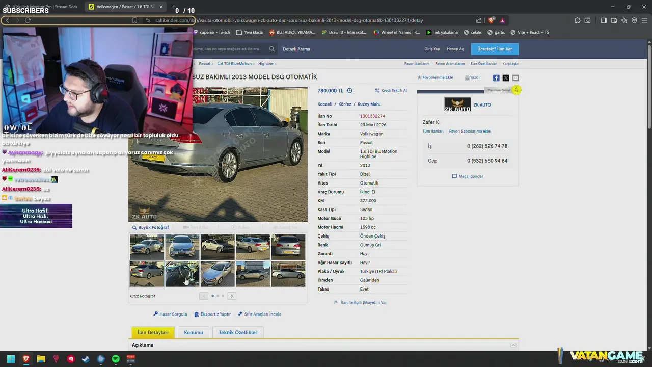Click Hasar Sorgula link
652x367 pixels.
[x=170, y=314]
